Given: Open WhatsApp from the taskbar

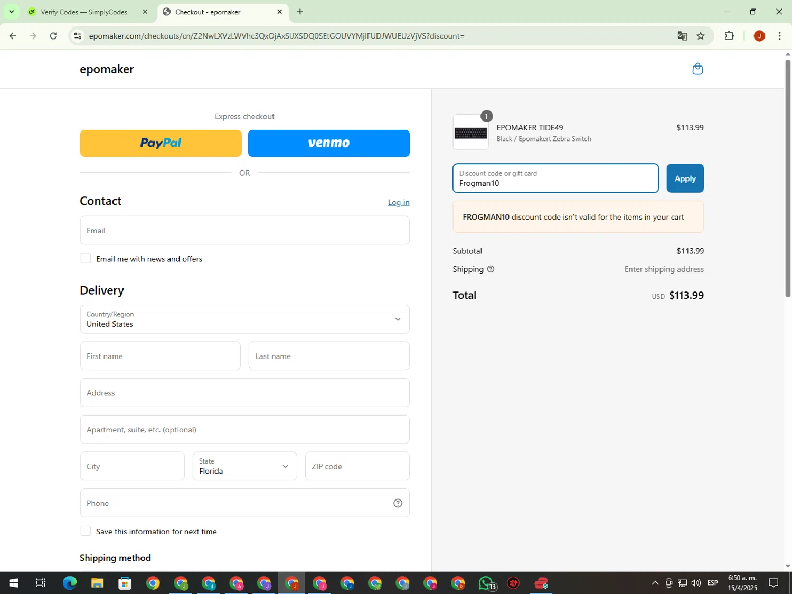Looking at the screenshot, I should [x=486, y=583].
